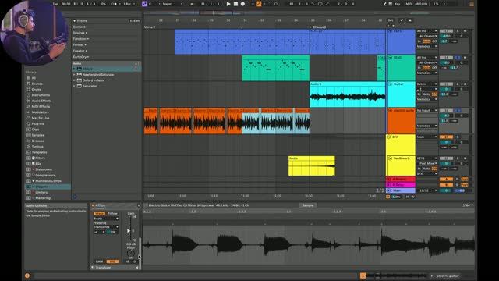Select the EQs collection in sidebar
This screenshot has width=499, height=281.
[38, 164]
